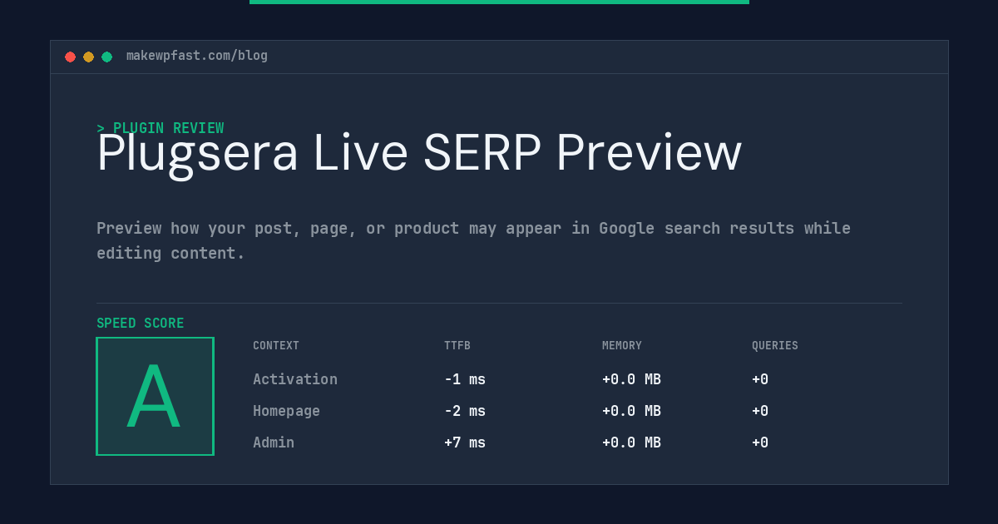Click the makewpfast.com/blog address text
998x524 pixels.
(197, 56)
